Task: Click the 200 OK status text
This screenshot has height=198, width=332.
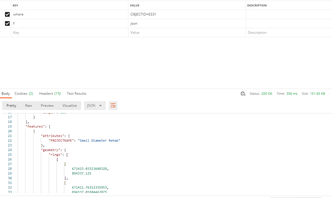Action: (x=267, y=94)
